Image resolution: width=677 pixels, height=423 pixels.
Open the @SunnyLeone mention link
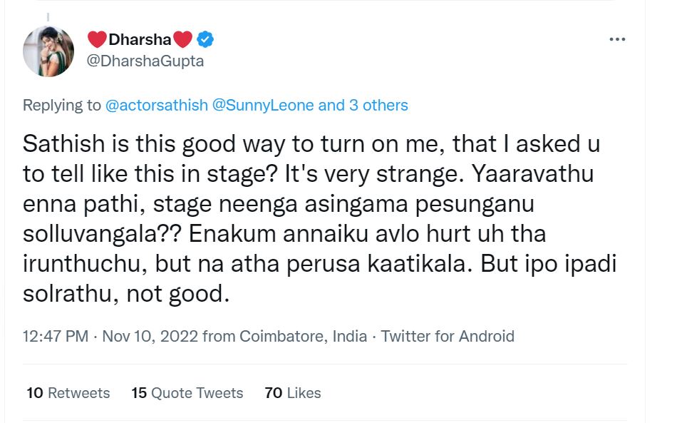263,106
